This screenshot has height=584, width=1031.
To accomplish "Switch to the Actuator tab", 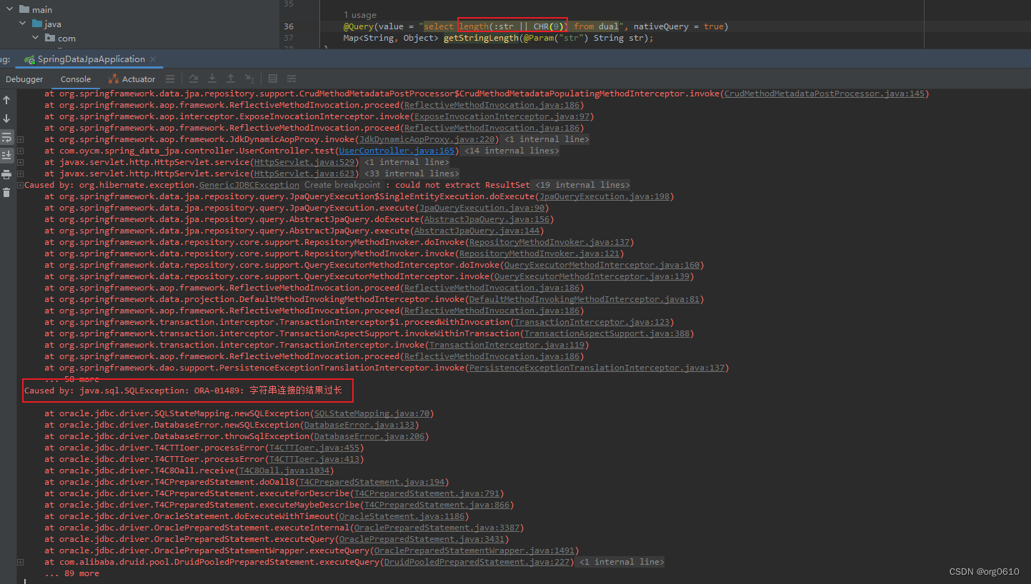I will 132,79.
